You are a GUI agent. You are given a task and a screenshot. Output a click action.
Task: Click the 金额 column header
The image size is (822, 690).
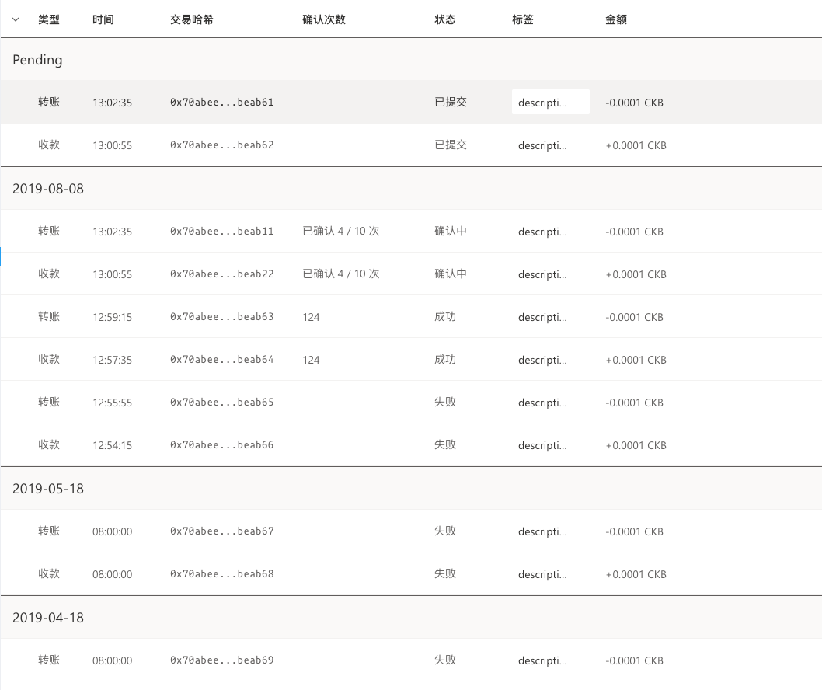[x=616, y=19]
